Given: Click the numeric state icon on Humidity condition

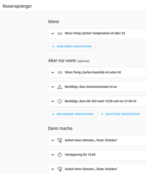Looking at the screenshot, I should pos(60,72).
